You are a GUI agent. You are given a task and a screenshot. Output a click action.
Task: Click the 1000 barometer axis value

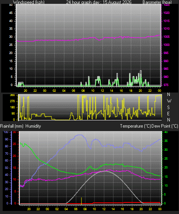click(x=166, y=45)
